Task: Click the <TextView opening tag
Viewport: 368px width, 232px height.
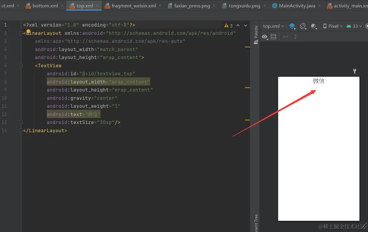Action: point(48,66)
